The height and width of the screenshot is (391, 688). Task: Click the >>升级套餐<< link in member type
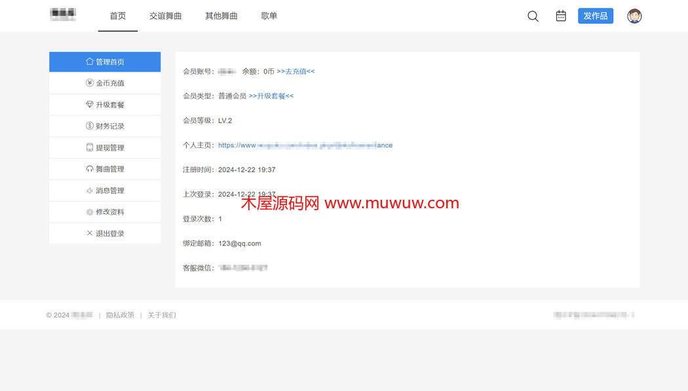[271, 96]
